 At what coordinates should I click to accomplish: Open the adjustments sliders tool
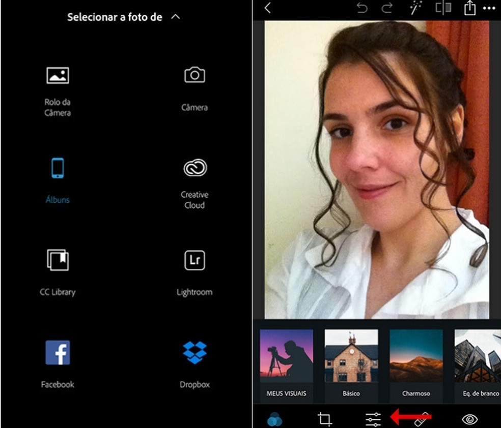[373, 419]
